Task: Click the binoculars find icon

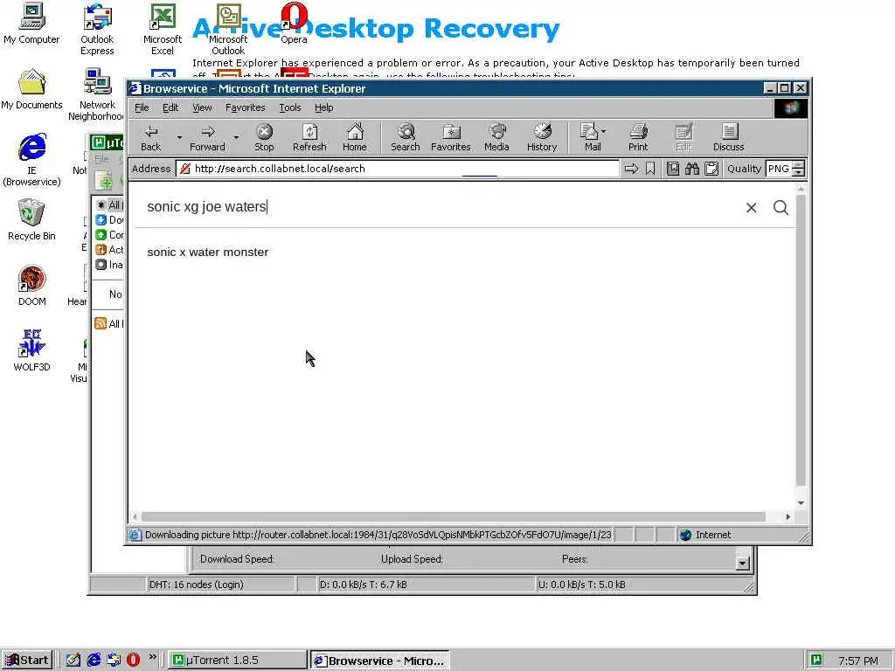Action: coord(692,169)
